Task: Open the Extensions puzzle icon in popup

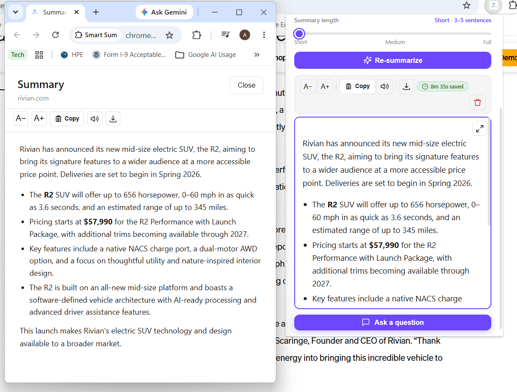Action: (197, 35)
